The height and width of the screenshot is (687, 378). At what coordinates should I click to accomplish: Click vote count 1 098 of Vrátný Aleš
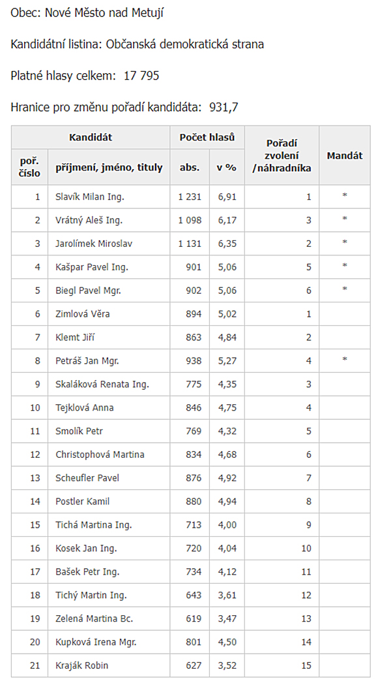coord(190,220)
